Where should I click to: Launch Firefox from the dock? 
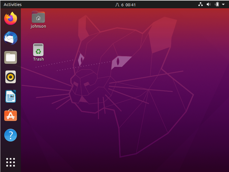pyautogui.click(x=11, y=18)
